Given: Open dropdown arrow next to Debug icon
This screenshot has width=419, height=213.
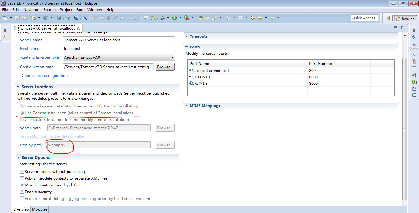Looking at the screenshot, I should coord(168,18).
